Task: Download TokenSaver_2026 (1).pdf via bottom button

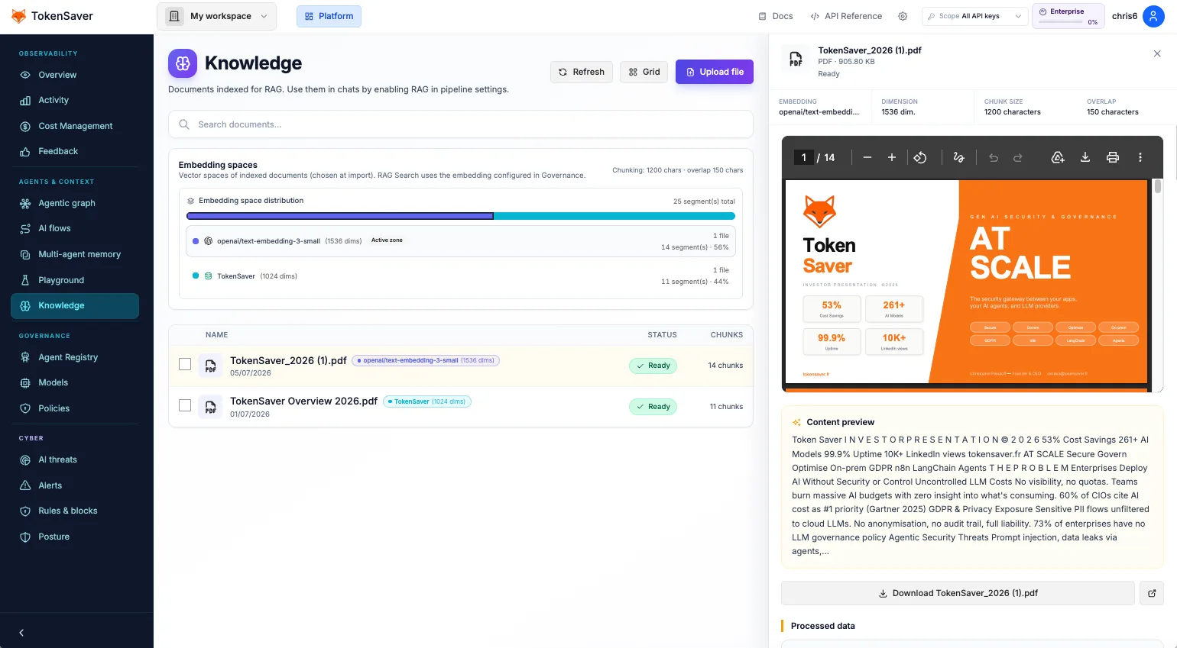Action: (958, 593)
